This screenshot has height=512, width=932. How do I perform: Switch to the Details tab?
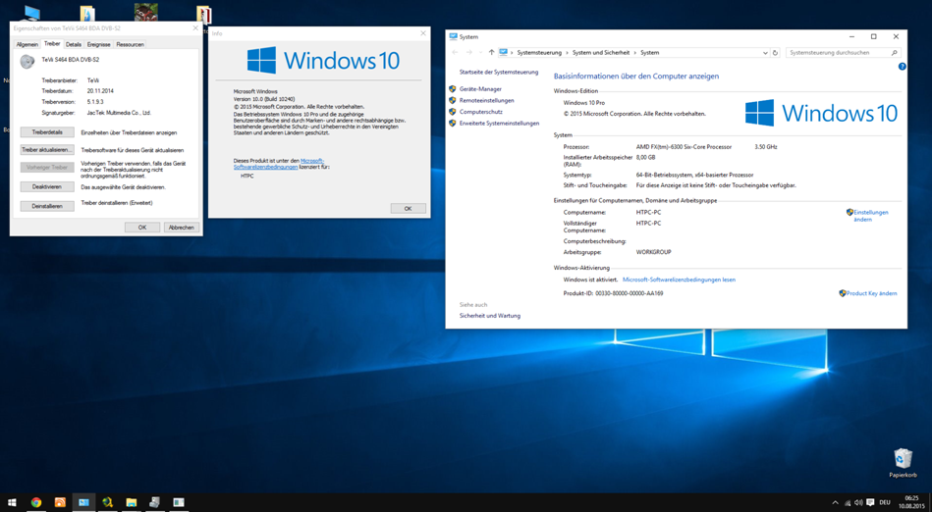(74, 44)
